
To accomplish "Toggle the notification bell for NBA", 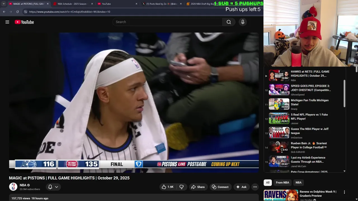I will 50,187.
